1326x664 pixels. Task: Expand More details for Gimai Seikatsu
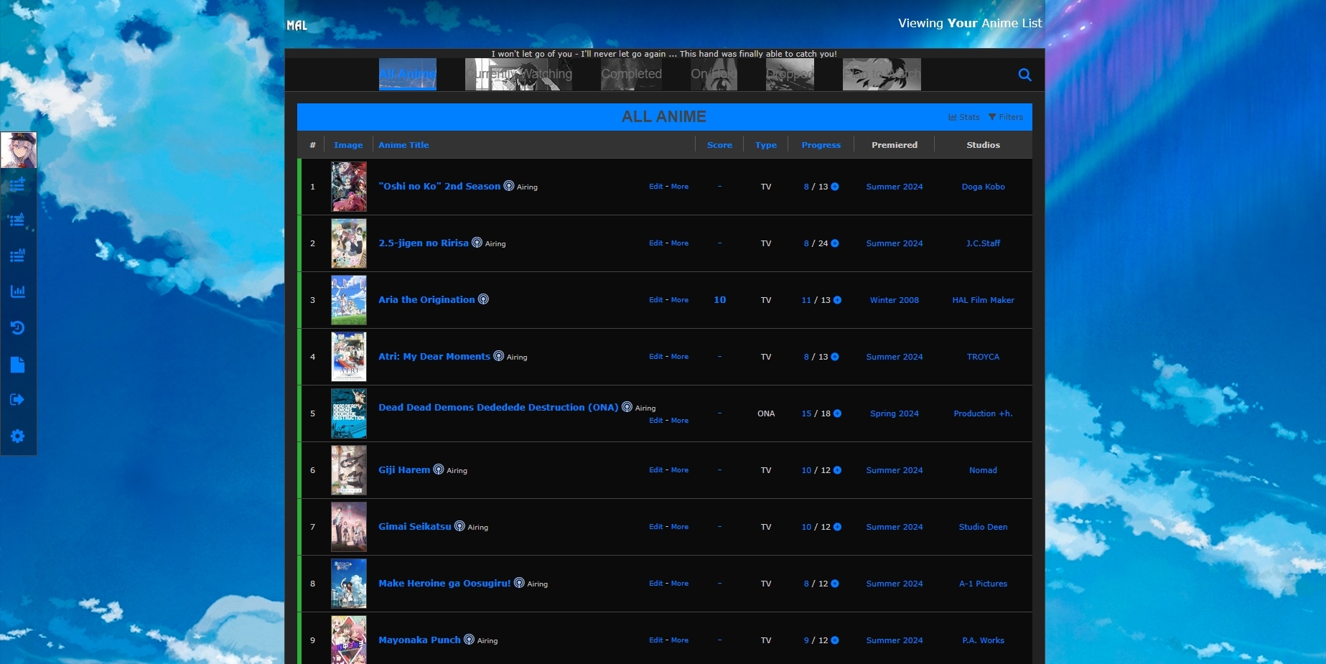(x=679, y=527)
